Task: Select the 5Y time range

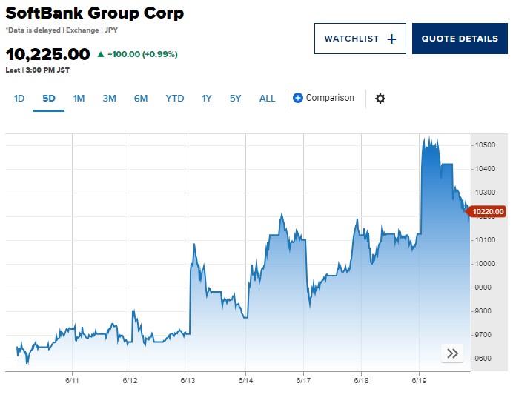Action: click(x=235, y=99)
